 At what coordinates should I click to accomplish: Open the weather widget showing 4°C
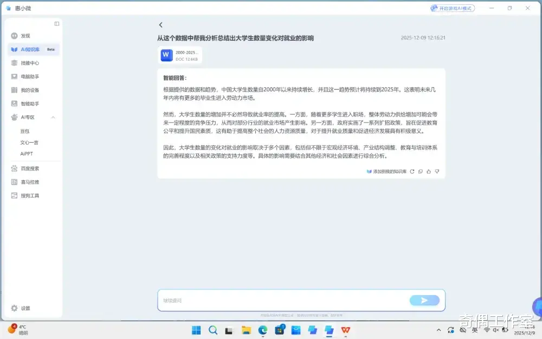(x=18, y=330)
